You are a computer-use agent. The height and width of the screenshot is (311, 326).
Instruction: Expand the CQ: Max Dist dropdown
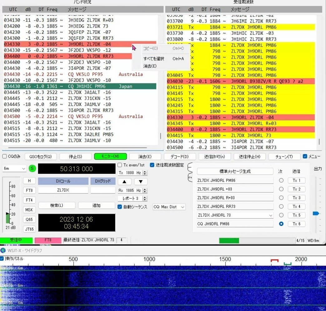point(169,207)
